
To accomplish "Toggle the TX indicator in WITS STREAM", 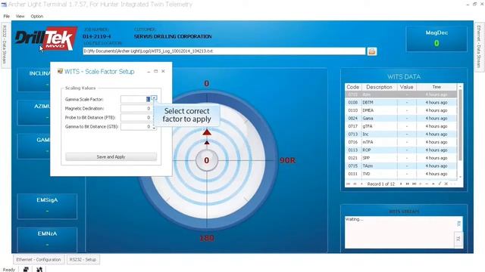I will (458, 239).
